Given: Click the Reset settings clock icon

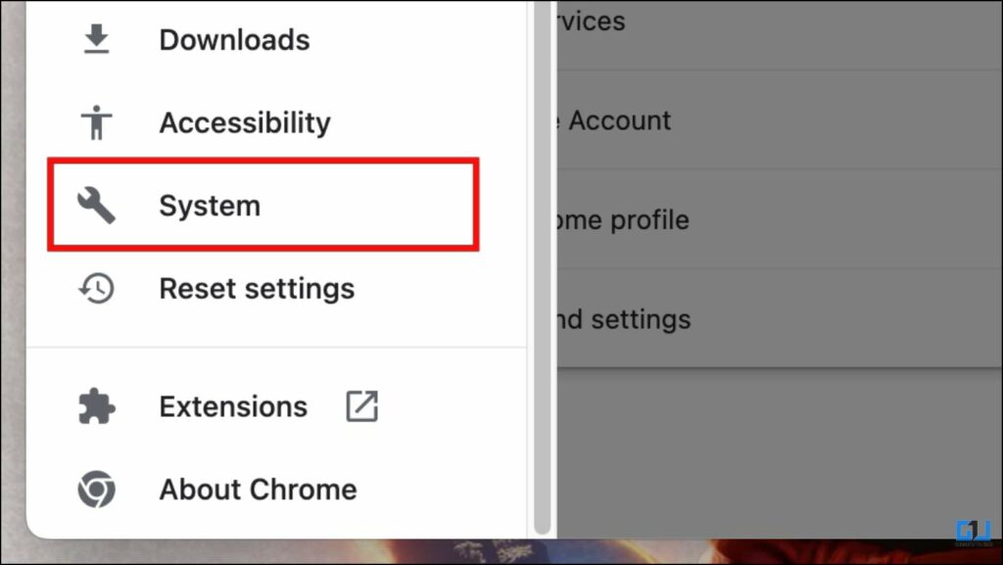Looking at the screenshot, I should click(95, 287).
